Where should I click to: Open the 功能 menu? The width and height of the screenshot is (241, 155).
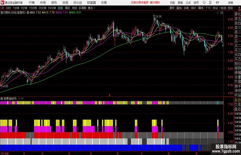tap(172, 3)
